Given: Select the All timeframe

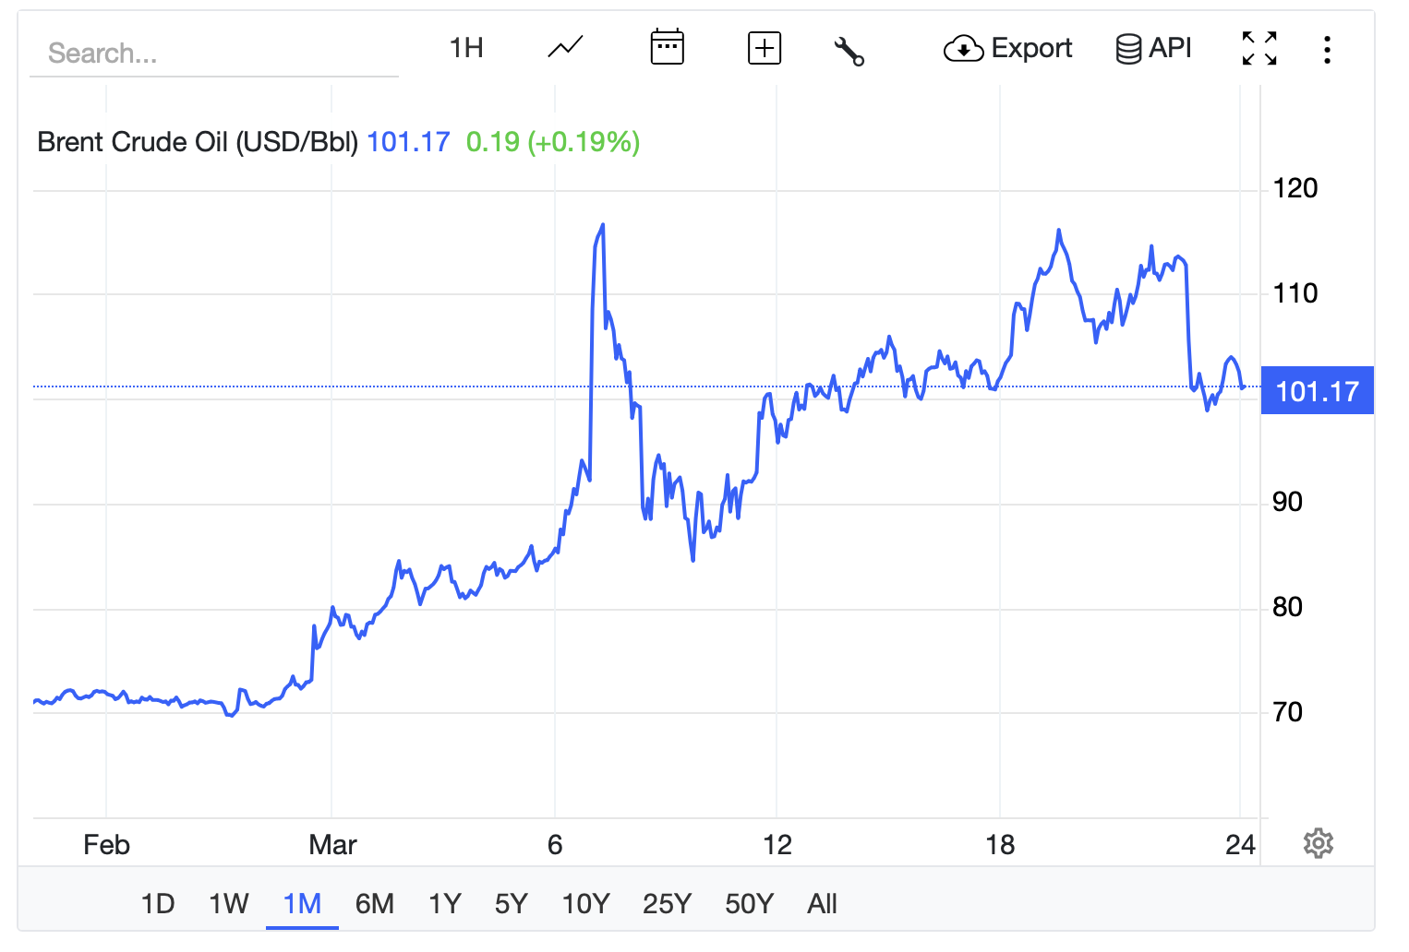Looking at the screenshot, I should 821,904.
